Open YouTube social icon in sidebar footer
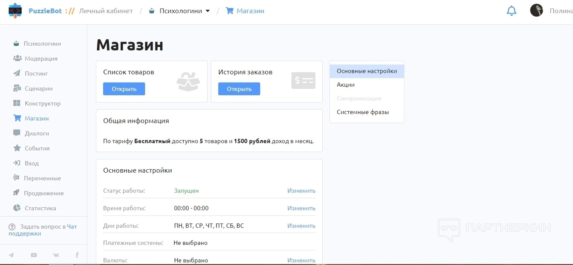Image resolution: width=573 pixels, height=265 pixels. (34, 255)
